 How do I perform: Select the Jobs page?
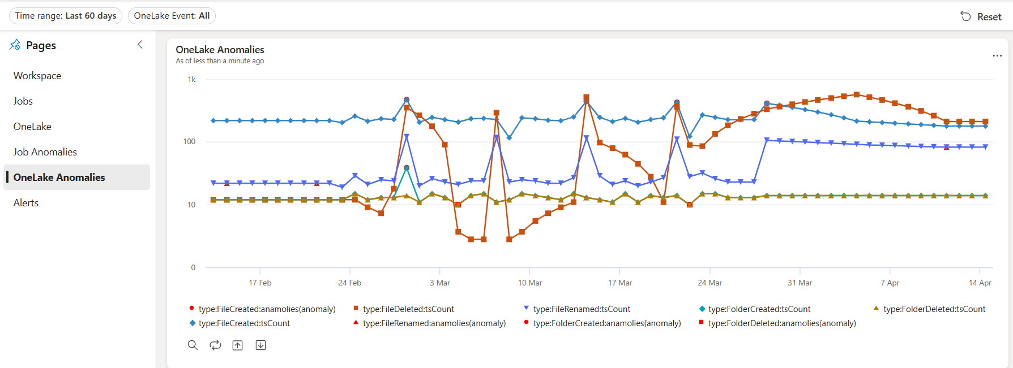pyautogui.click(x=23, y=101)
